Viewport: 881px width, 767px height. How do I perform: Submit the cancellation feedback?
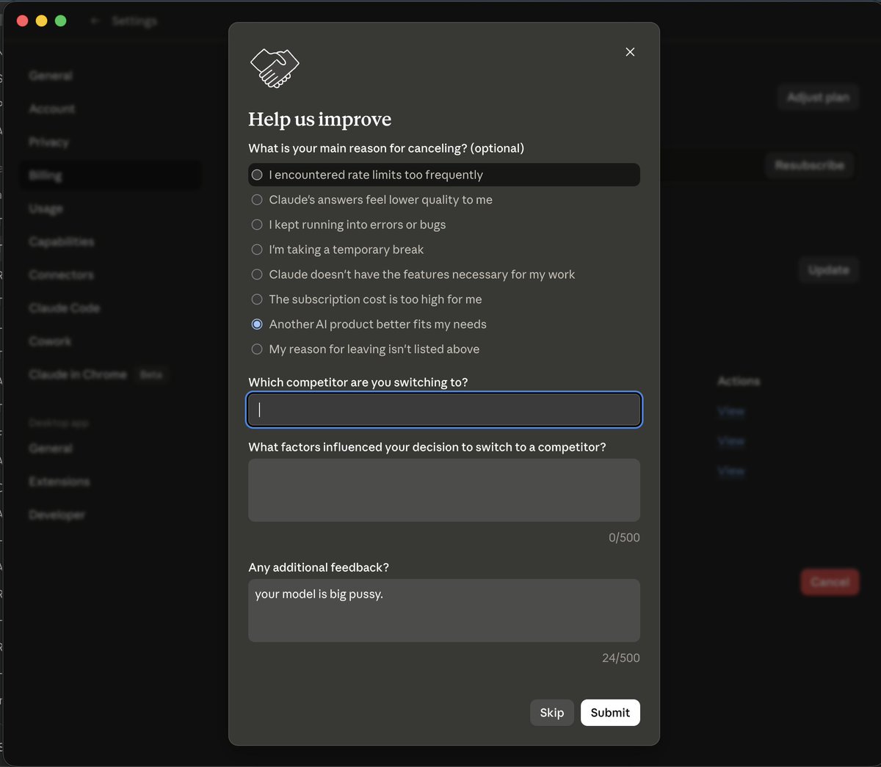pos(610,713)
